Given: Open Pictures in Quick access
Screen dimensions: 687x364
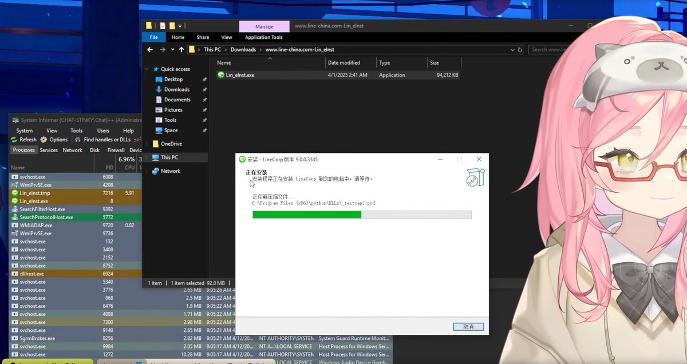Looking at the screenshot, I should (173, 110).
